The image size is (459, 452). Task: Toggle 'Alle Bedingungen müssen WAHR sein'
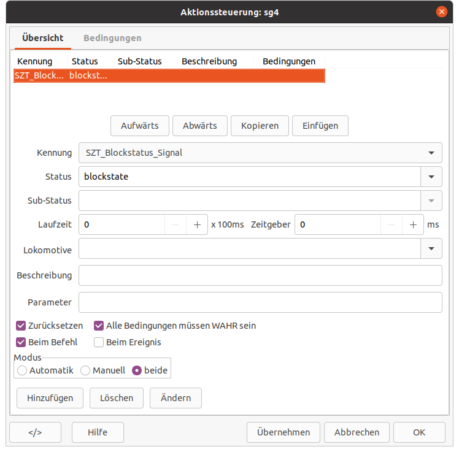[99, 326]
